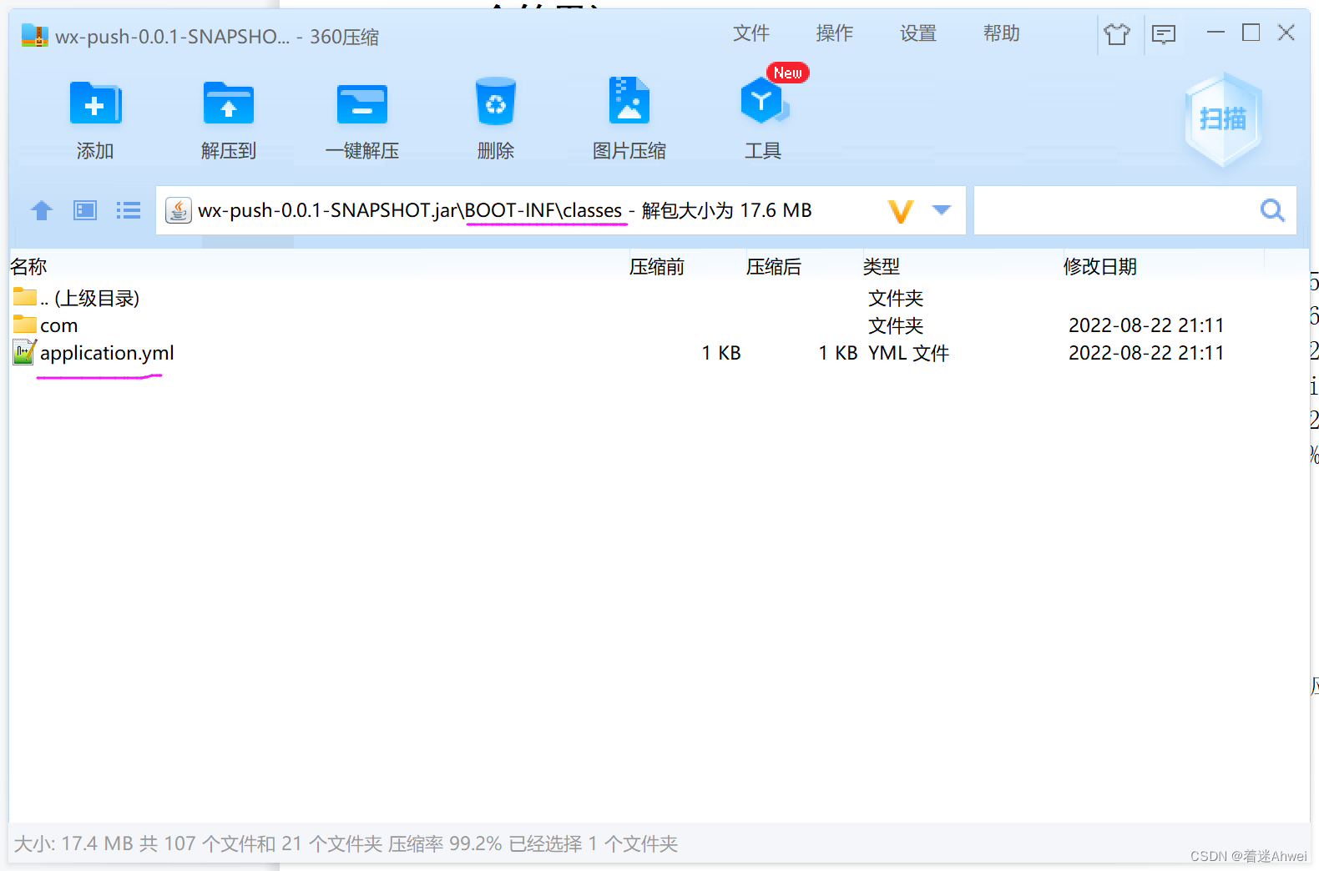
Task: Click the search magnifier icon
Action: click(1272, 210)
